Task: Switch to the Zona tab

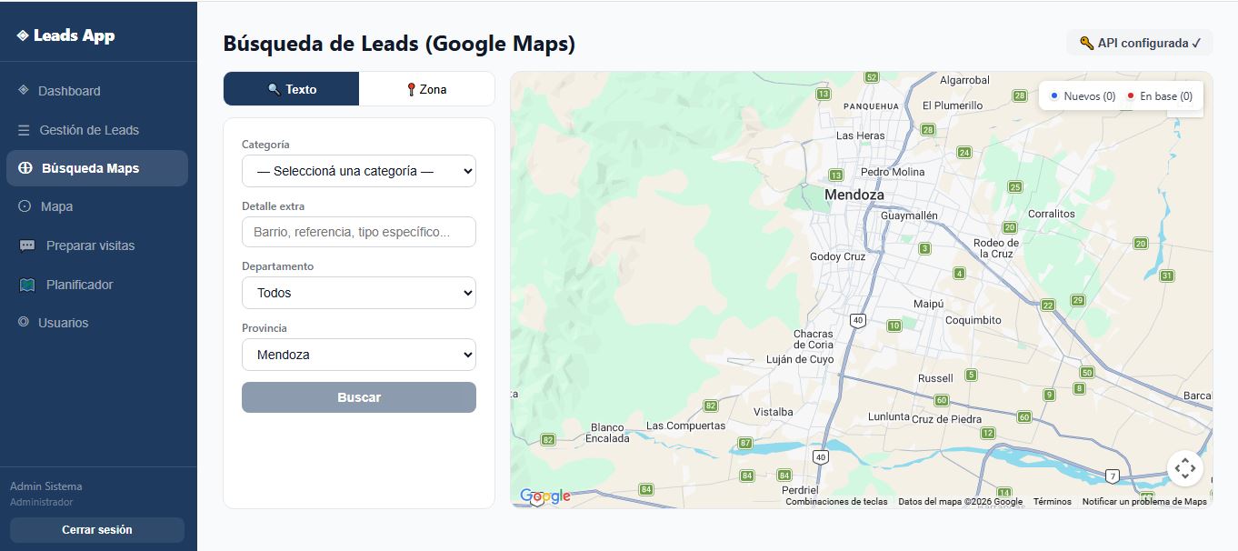Action: tap(426, 88)
